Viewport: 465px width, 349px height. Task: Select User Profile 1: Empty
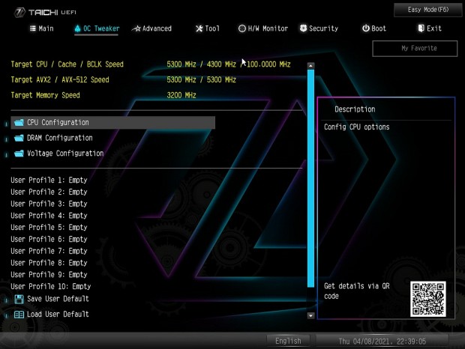tap(49, 180)
